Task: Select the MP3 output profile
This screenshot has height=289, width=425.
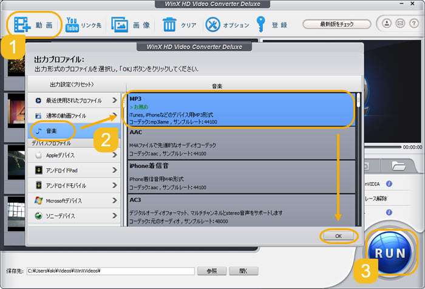Action: [241, 110]
